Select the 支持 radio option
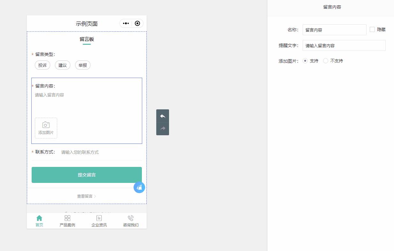 (305, 60)
